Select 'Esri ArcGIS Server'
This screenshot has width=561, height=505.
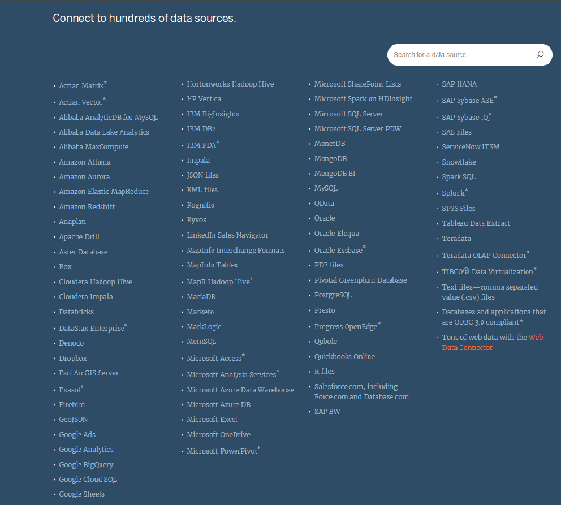pyautogui.click(x=89, y=373)
